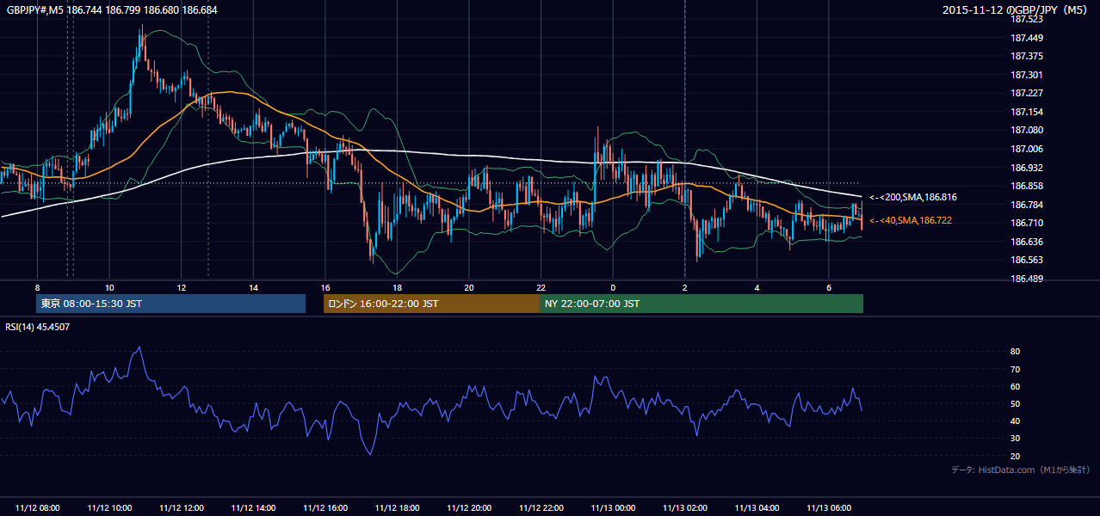Click the 11/12 18:00 bottom time label

397,508
